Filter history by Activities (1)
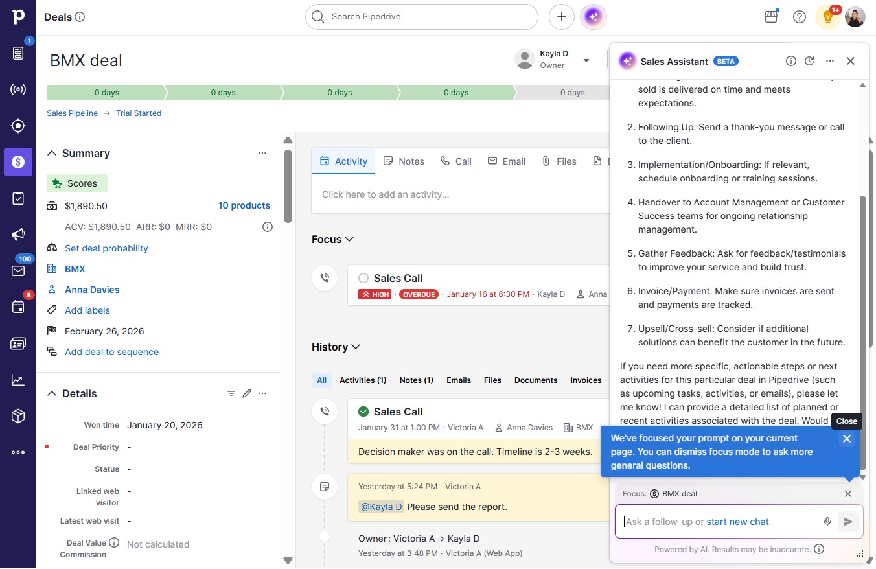Screen dimensions: 876x569 [363, 380]
